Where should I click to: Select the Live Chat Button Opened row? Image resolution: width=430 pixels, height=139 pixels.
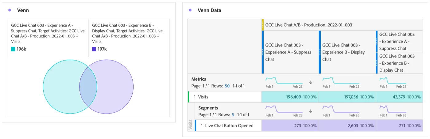coord(227,126)
